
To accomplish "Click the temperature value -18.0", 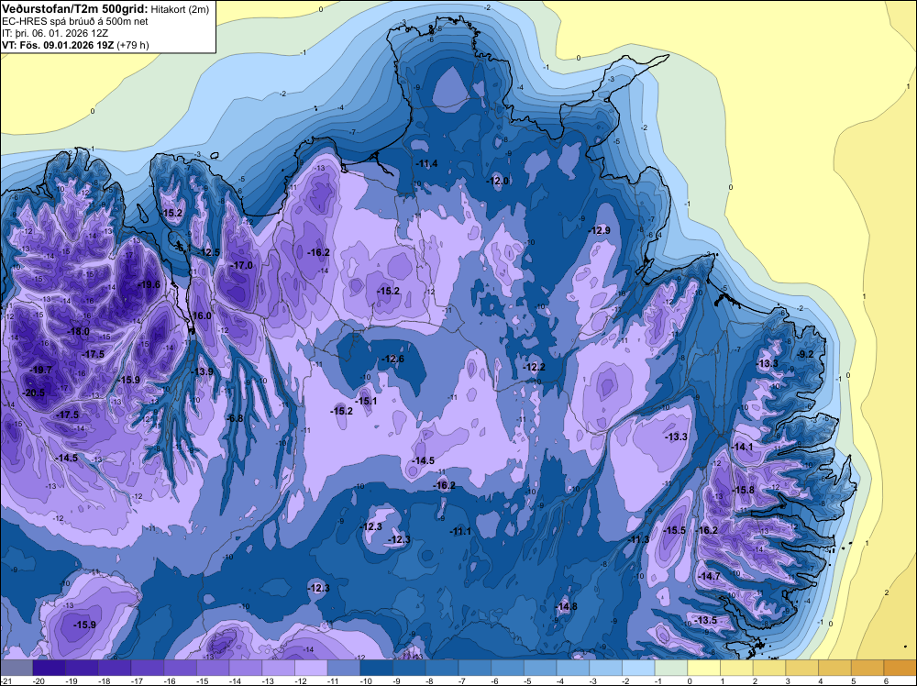I will point(78,332).
